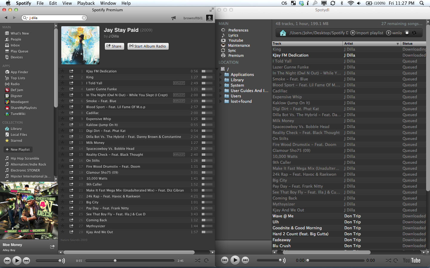Expand the lost+found folder
Viewport: 430px width, 268px height.
[x=221, y=101]
